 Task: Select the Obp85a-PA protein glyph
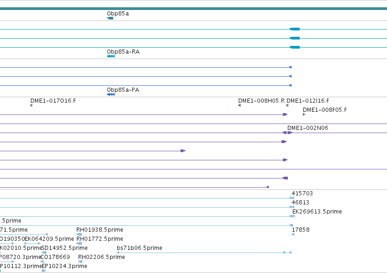tap(111, 94)
